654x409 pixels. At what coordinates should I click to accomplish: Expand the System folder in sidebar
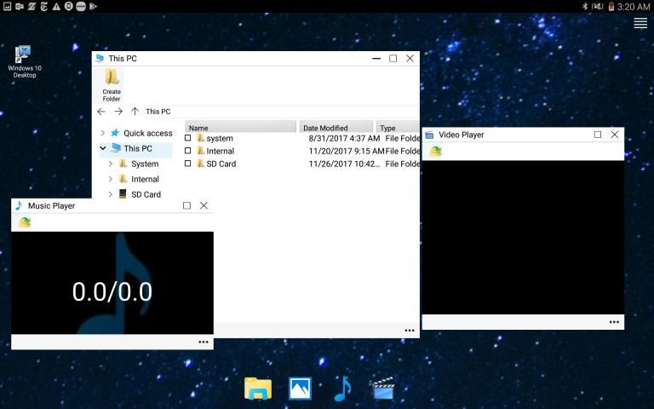tap(111, 164)
